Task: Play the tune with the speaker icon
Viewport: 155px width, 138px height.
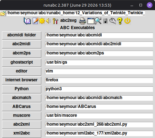Action: click(49, 21)
